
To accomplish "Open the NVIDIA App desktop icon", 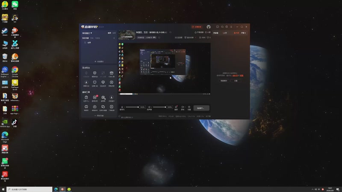I will 5,123.
